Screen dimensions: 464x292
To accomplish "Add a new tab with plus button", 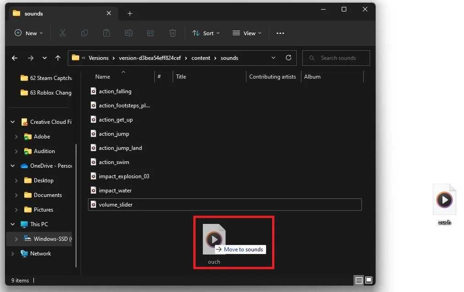I will click(x=130, y=14).
